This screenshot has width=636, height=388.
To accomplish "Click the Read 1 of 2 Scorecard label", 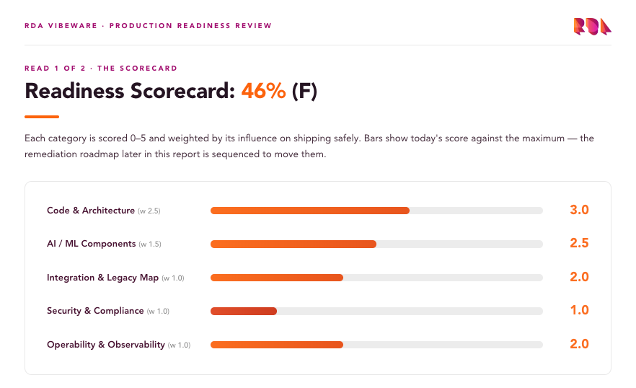I will coord(101,69).
